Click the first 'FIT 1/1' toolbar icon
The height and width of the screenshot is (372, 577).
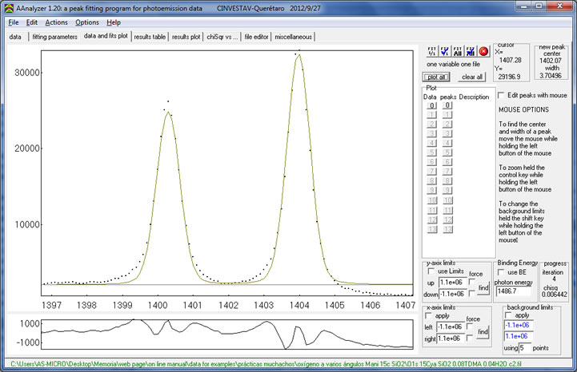click(432, 50)
